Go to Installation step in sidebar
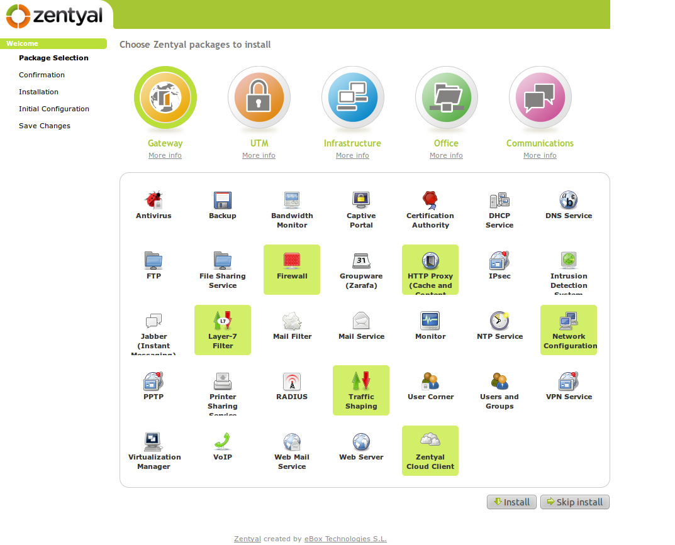The height and width of the screenshot is (545, 675). point(38,92)
